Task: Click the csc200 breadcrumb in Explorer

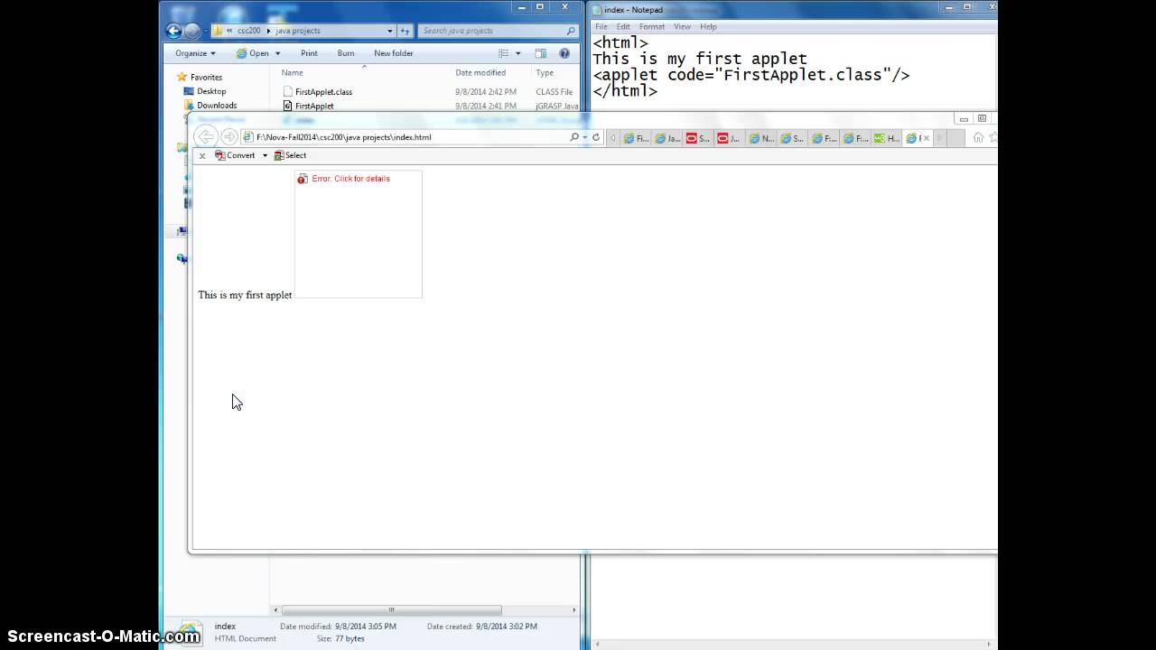Action: (x=248, y=31)
